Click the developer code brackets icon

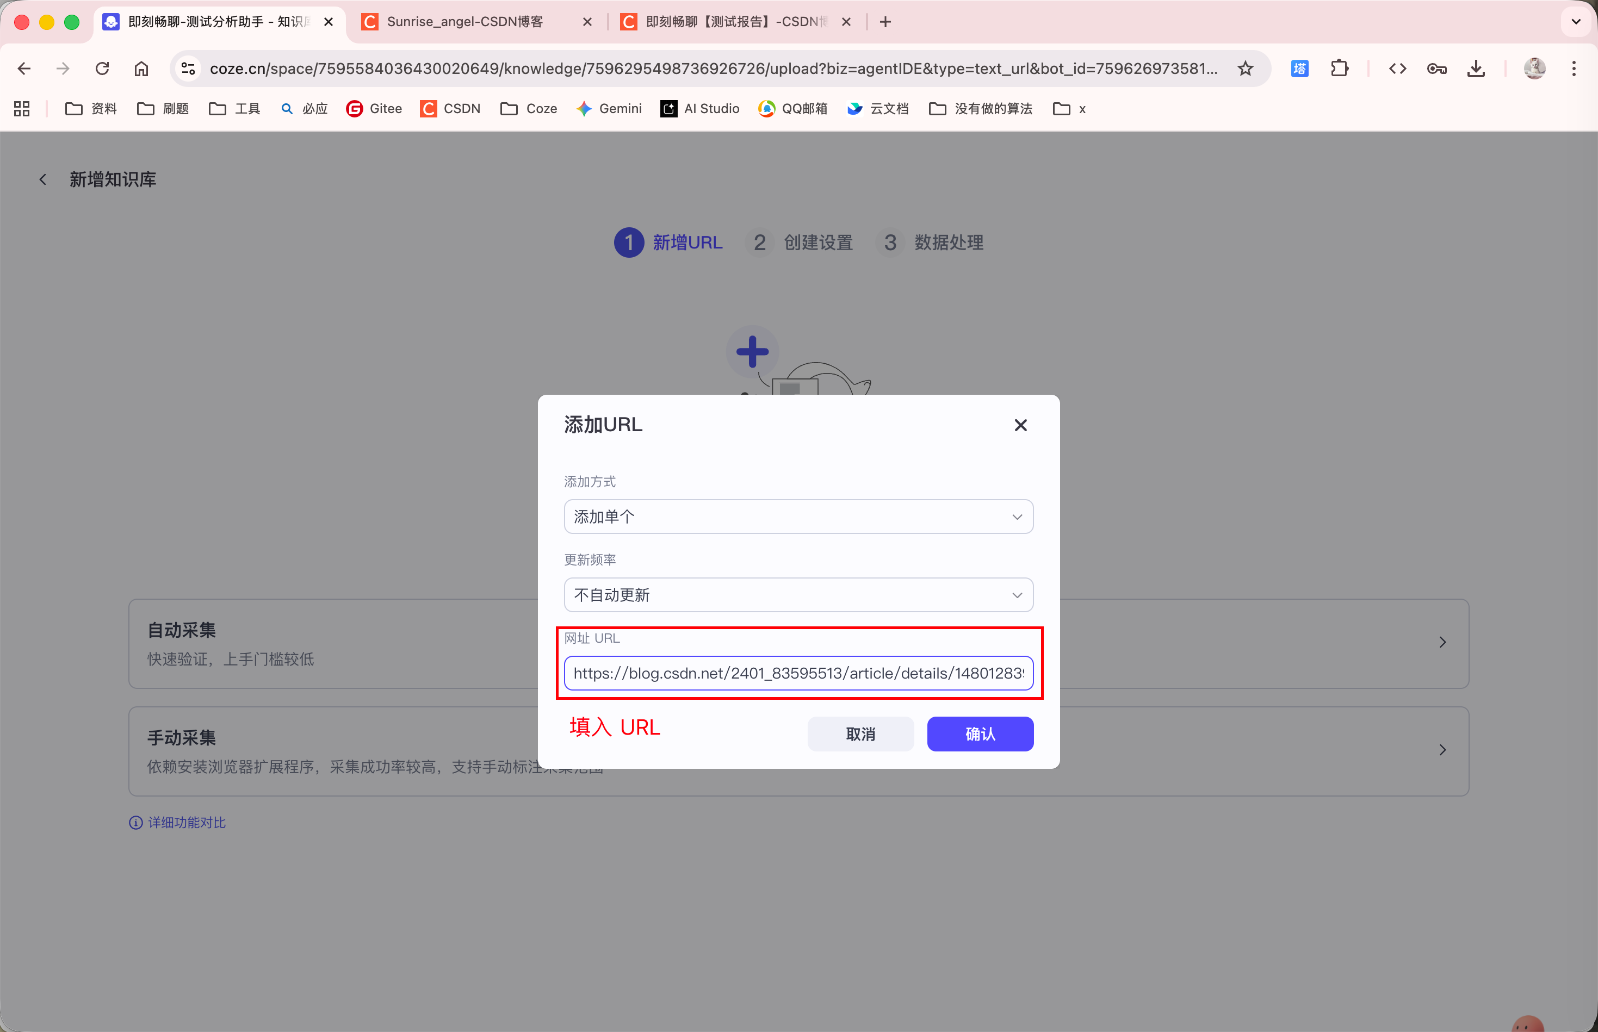1397,69
